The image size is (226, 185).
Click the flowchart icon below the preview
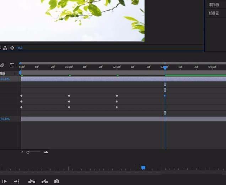point(6,48)
